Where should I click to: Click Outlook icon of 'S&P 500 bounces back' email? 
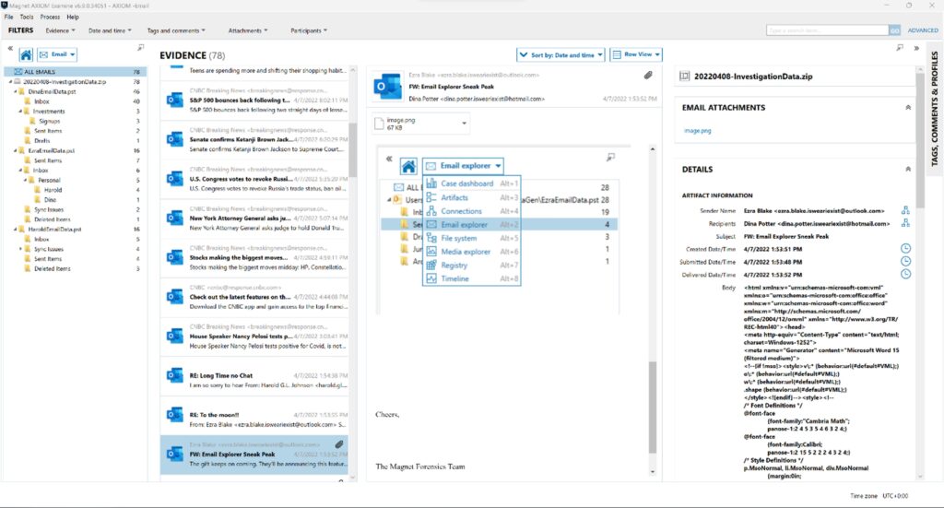pos(174,100)
